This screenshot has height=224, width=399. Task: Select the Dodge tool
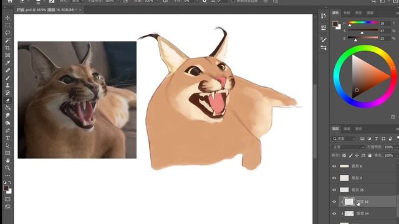pos(7,123)
